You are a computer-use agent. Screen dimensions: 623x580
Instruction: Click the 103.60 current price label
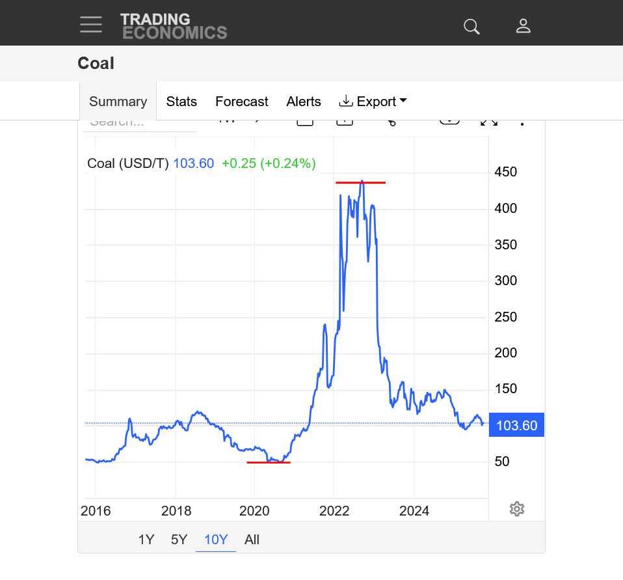(516, 426)
